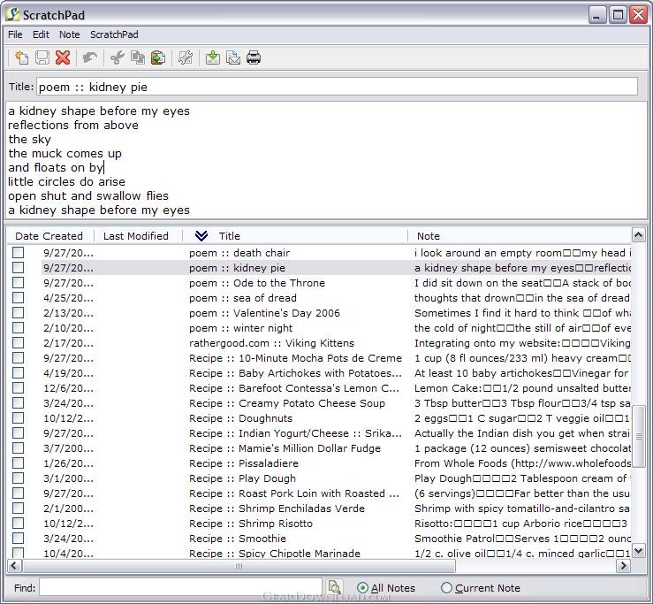Click in the note text editor area

pyautogui.click(x=326, y=160)
